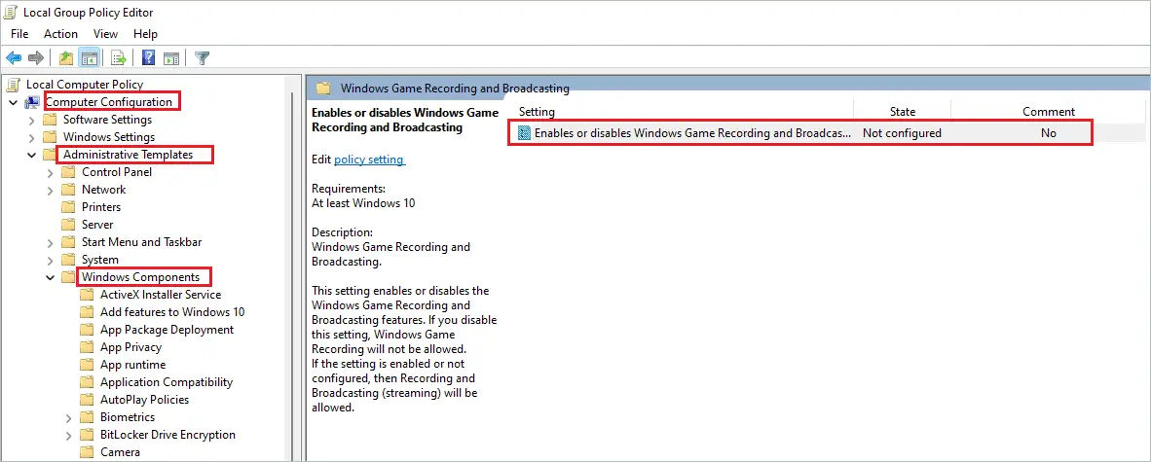Select Administrative Templates in tree
The image size is (1151, 462).
coord(129,155)
